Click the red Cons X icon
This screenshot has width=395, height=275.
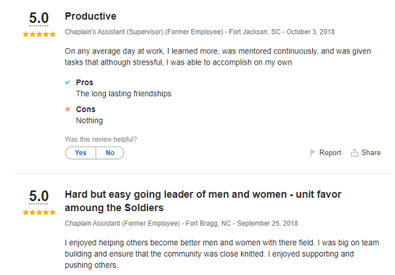click(x=68, y=109)
